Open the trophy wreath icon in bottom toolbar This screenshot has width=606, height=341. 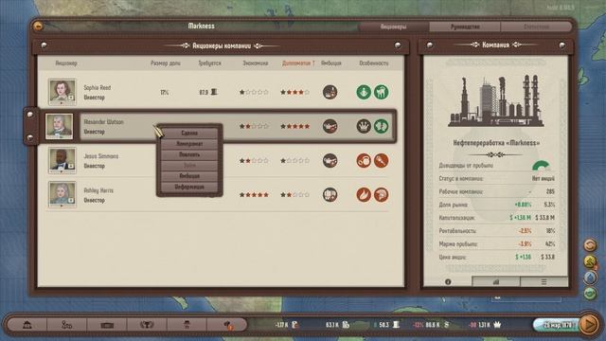(x=147, y=325)
